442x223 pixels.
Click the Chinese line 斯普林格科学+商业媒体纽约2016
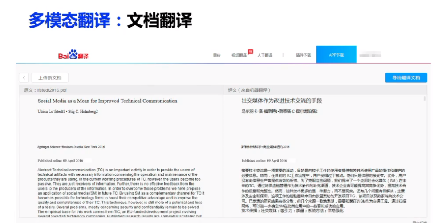tap(265, 147)
